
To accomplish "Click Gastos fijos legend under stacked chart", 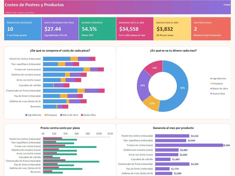I will click(88, 115).
